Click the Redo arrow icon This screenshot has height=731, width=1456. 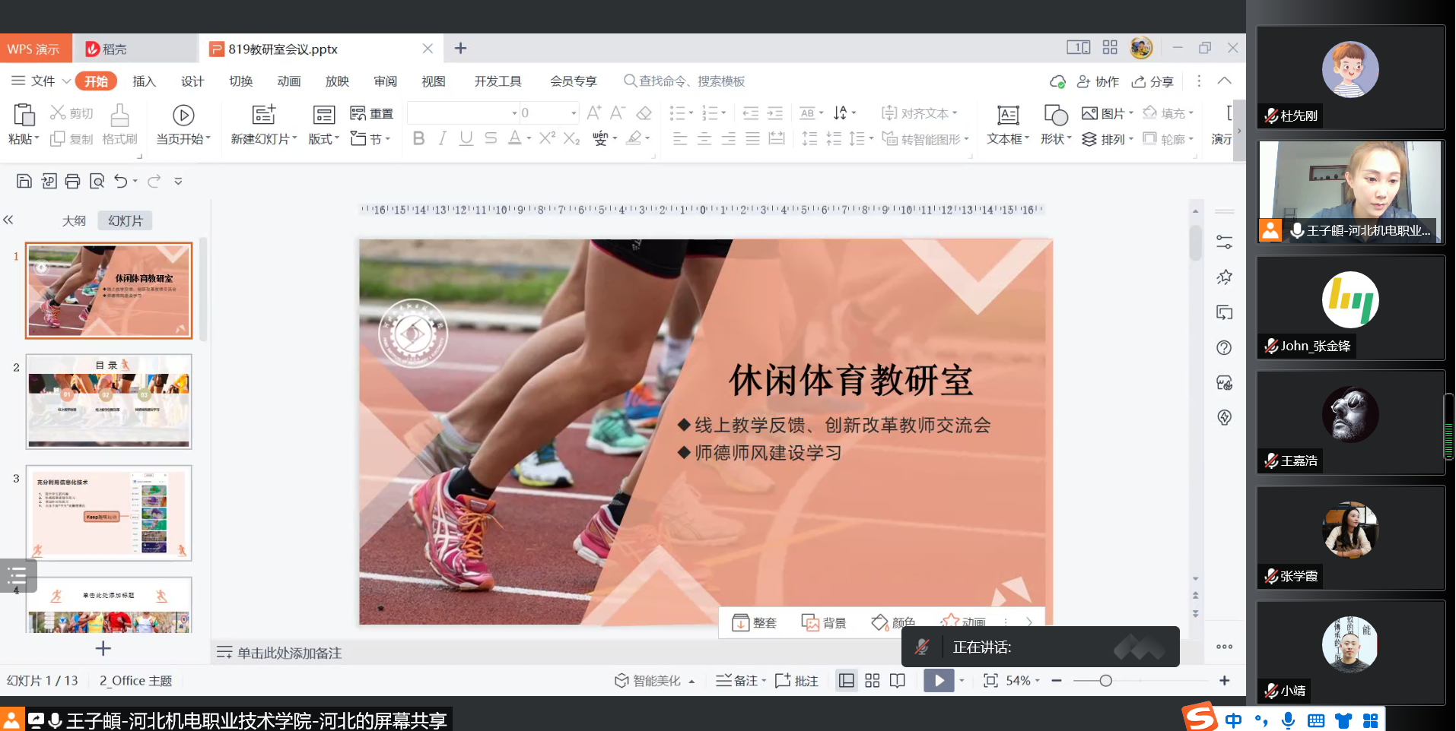(x=154, y=181)
